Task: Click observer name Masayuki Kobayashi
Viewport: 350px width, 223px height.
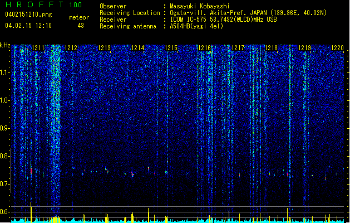Action: (200, 6)
